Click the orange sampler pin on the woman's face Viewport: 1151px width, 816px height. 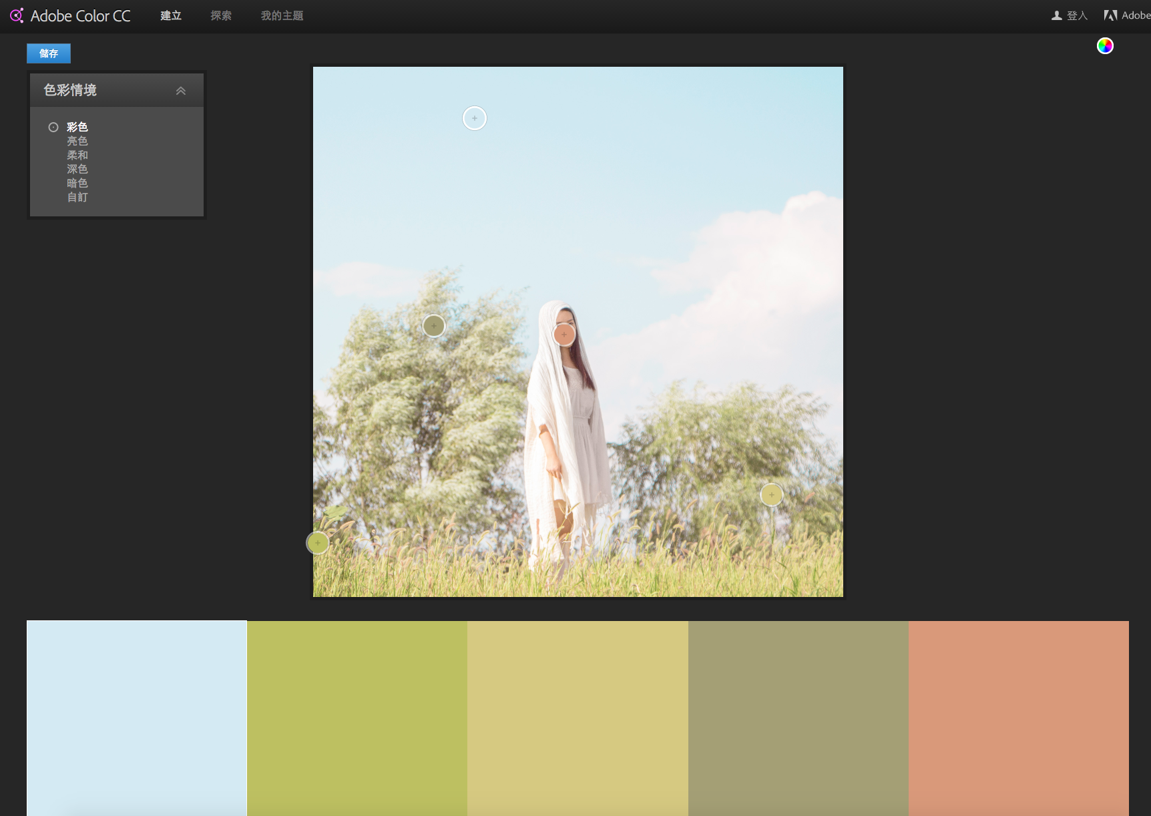(563, 334)
